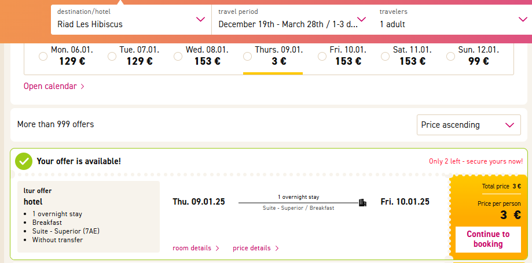Viewport: 532px width, 263px height.
Task: Click the hotel building icon
Action: (x=363, y=203)
